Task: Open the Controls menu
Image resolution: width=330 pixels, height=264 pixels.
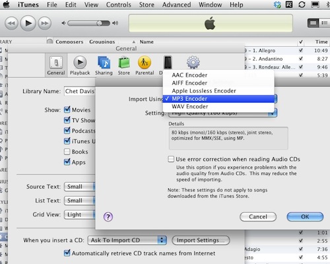Action: [119, 5]
